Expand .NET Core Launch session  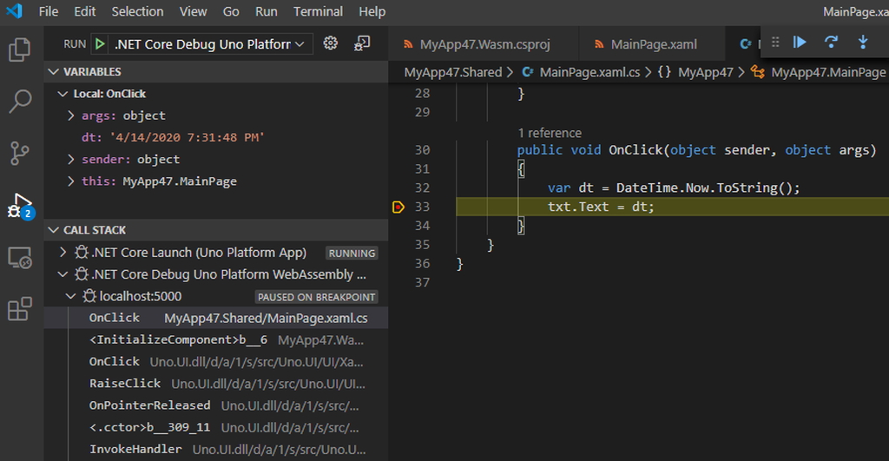click(63, 253)
